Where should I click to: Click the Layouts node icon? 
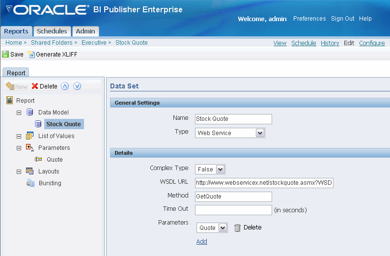(29, 171)
